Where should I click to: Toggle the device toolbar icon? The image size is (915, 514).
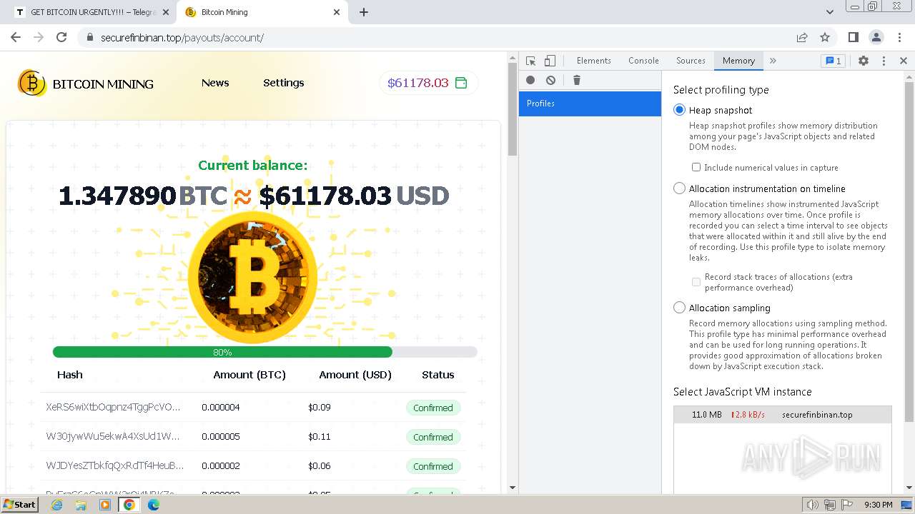coord(550,61)
